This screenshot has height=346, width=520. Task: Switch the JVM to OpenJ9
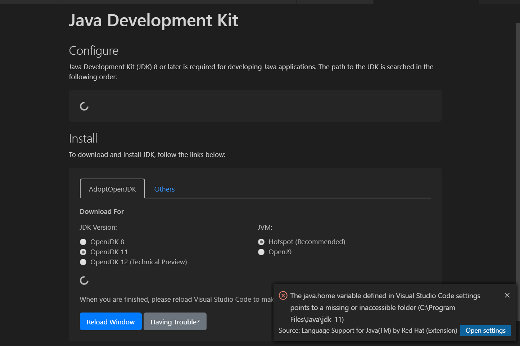pyautogui.click(x=261, y=252)
